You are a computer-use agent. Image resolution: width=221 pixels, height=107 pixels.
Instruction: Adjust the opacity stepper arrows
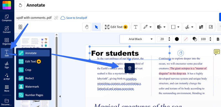click(210, 39)
